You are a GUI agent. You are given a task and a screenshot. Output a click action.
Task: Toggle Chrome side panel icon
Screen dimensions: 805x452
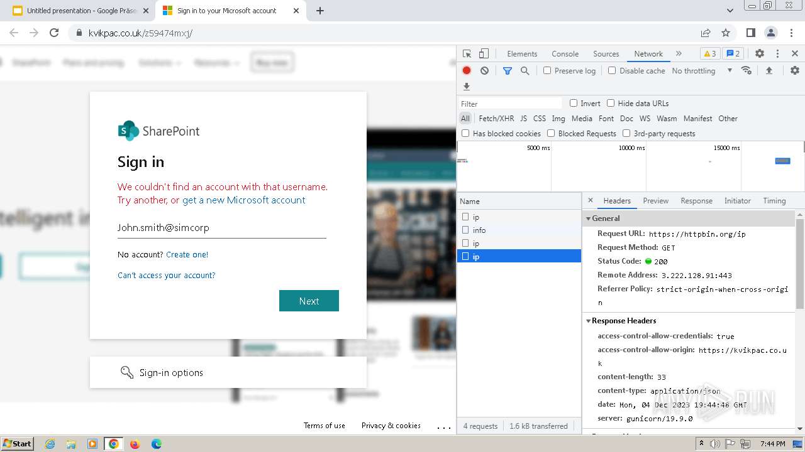pos(751,33)
